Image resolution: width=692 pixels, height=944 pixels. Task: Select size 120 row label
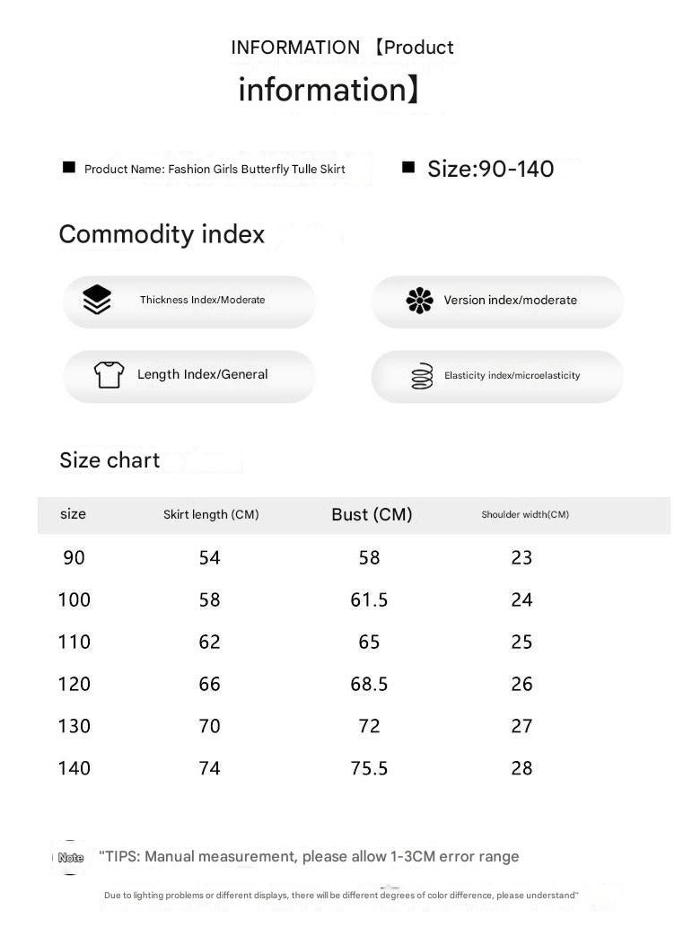pos(74,684)
